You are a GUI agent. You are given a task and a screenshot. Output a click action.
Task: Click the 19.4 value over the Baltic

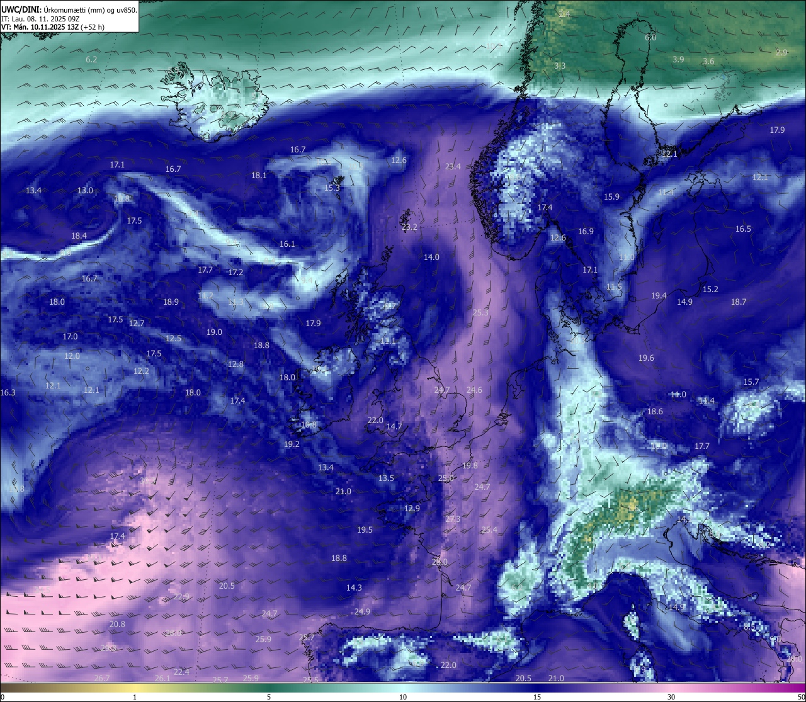tap(659, 295)
